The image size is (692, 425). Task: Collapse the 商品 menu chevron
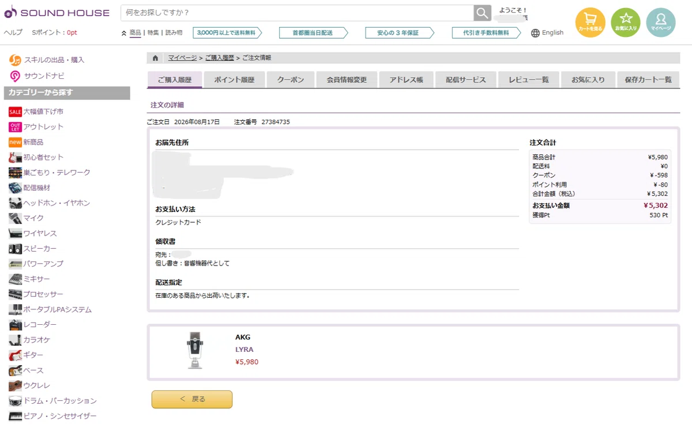124,33
